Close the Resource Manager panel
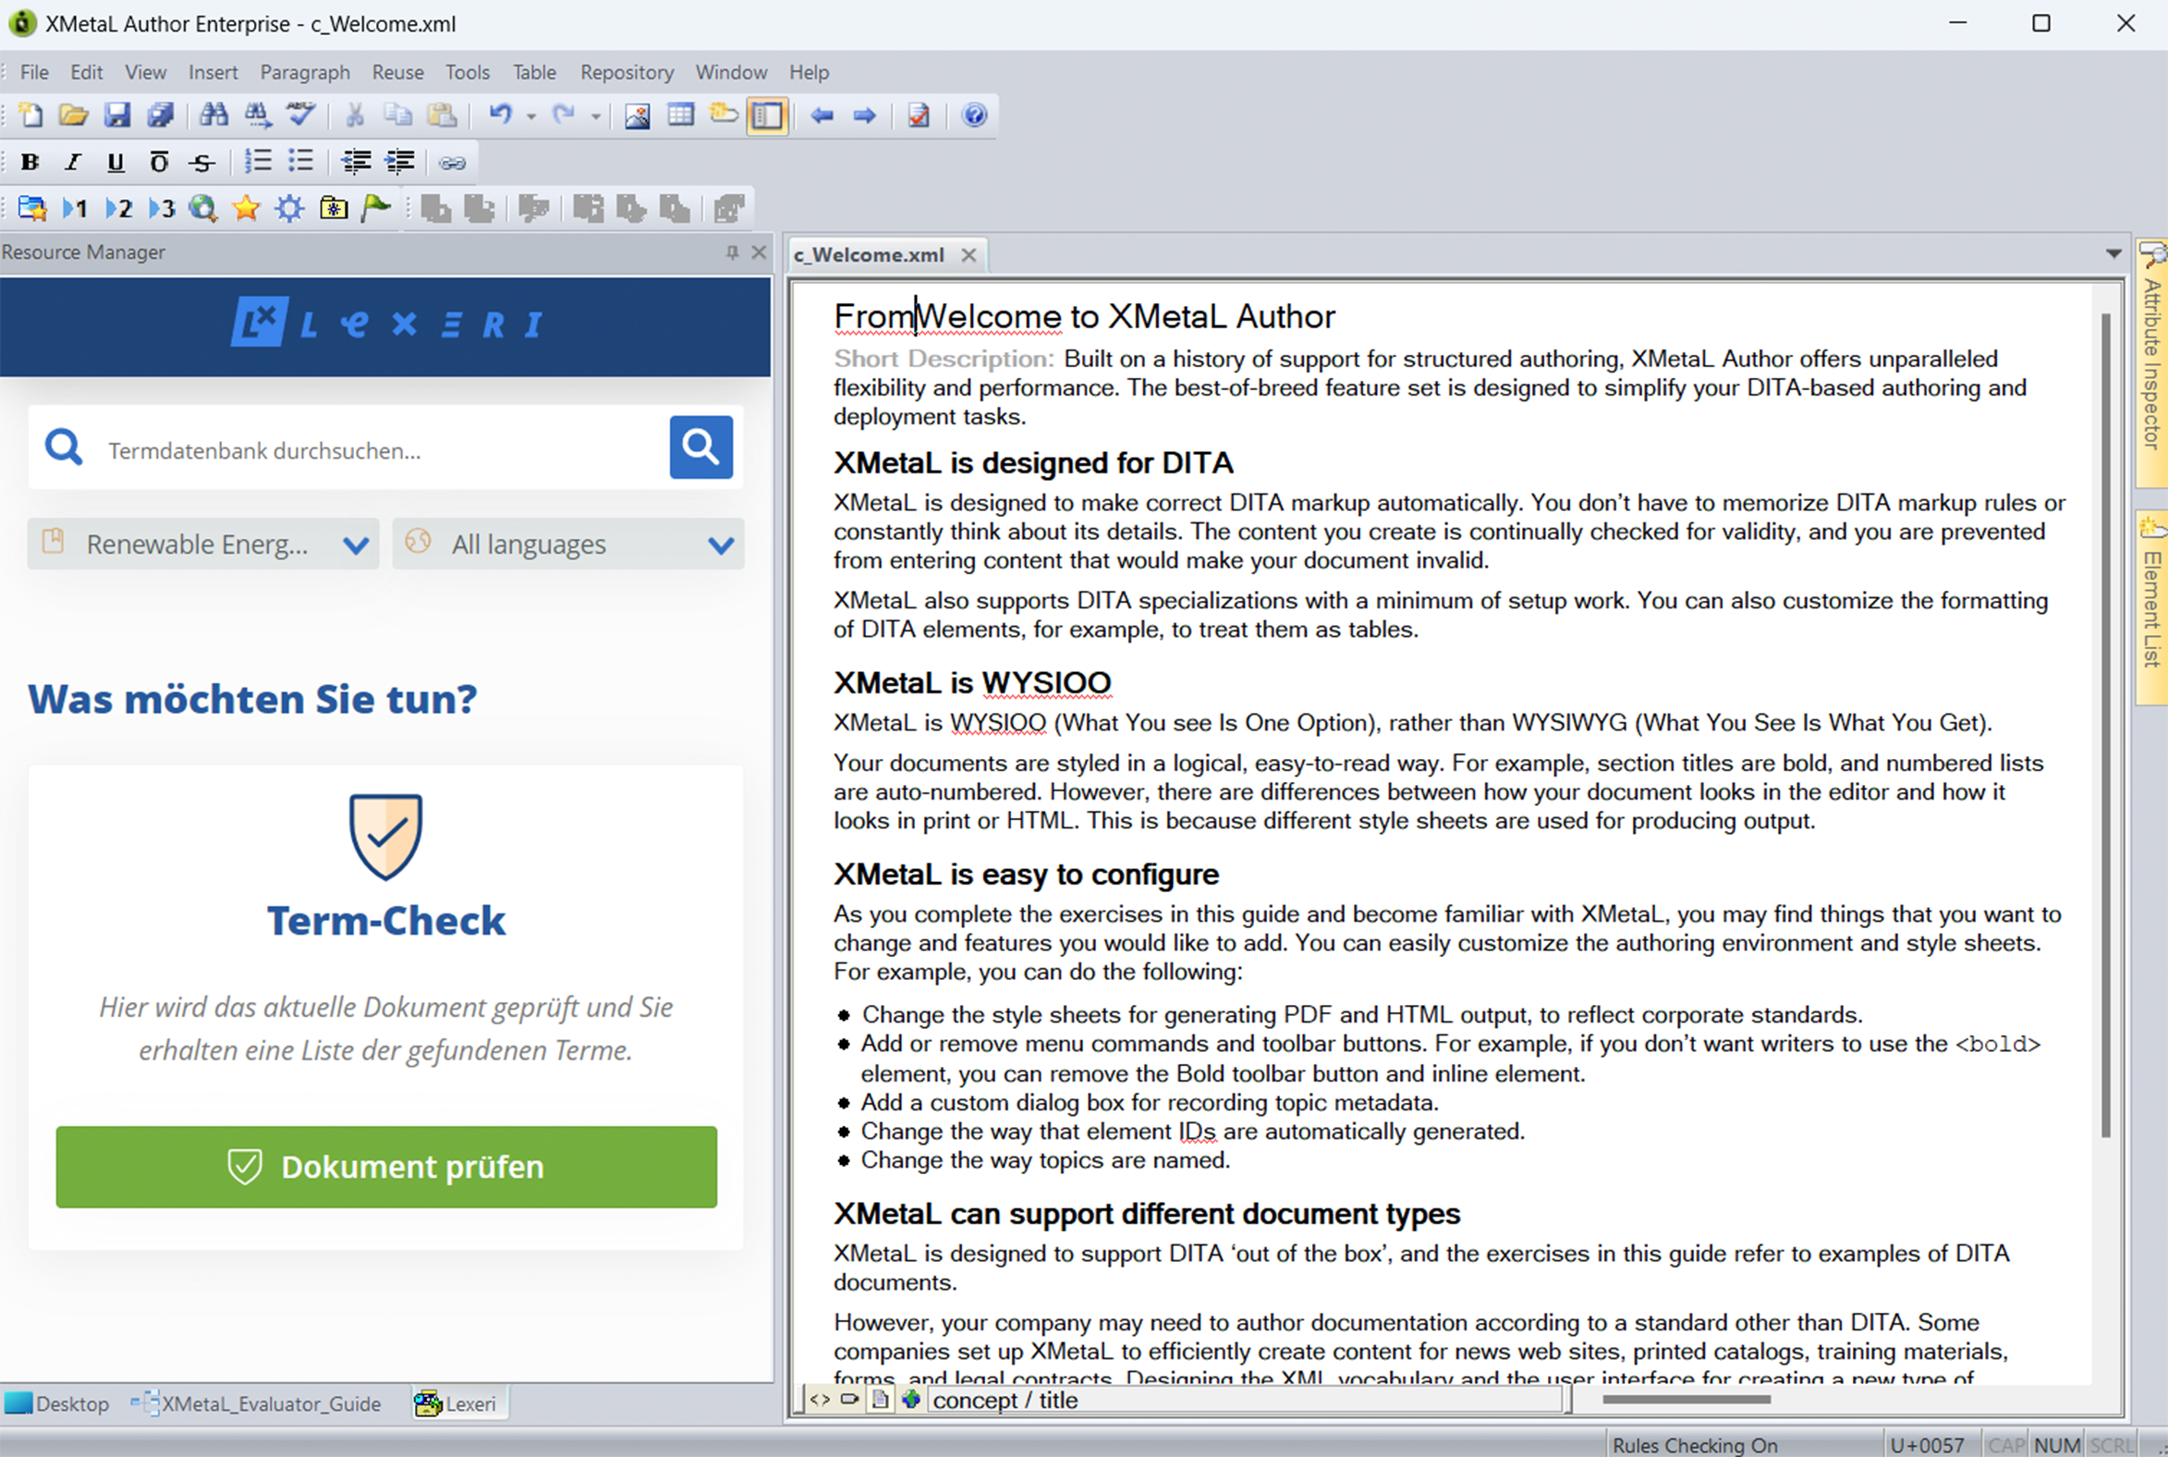Image resolution: width=2168 pixels, height=1457 pixels. 759,252
